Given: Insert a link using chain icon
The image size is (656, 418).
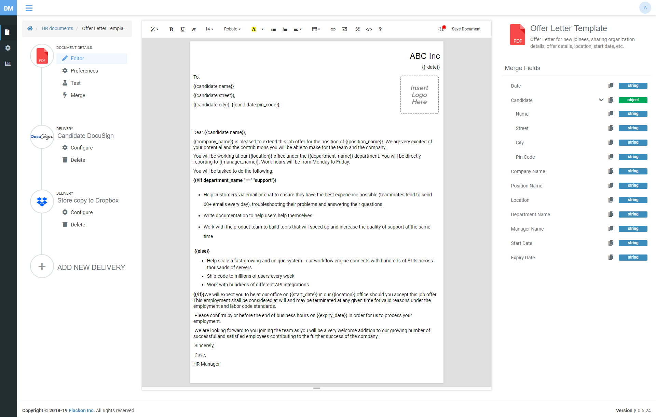Looking at the screenshot, I should click(333, 29).
